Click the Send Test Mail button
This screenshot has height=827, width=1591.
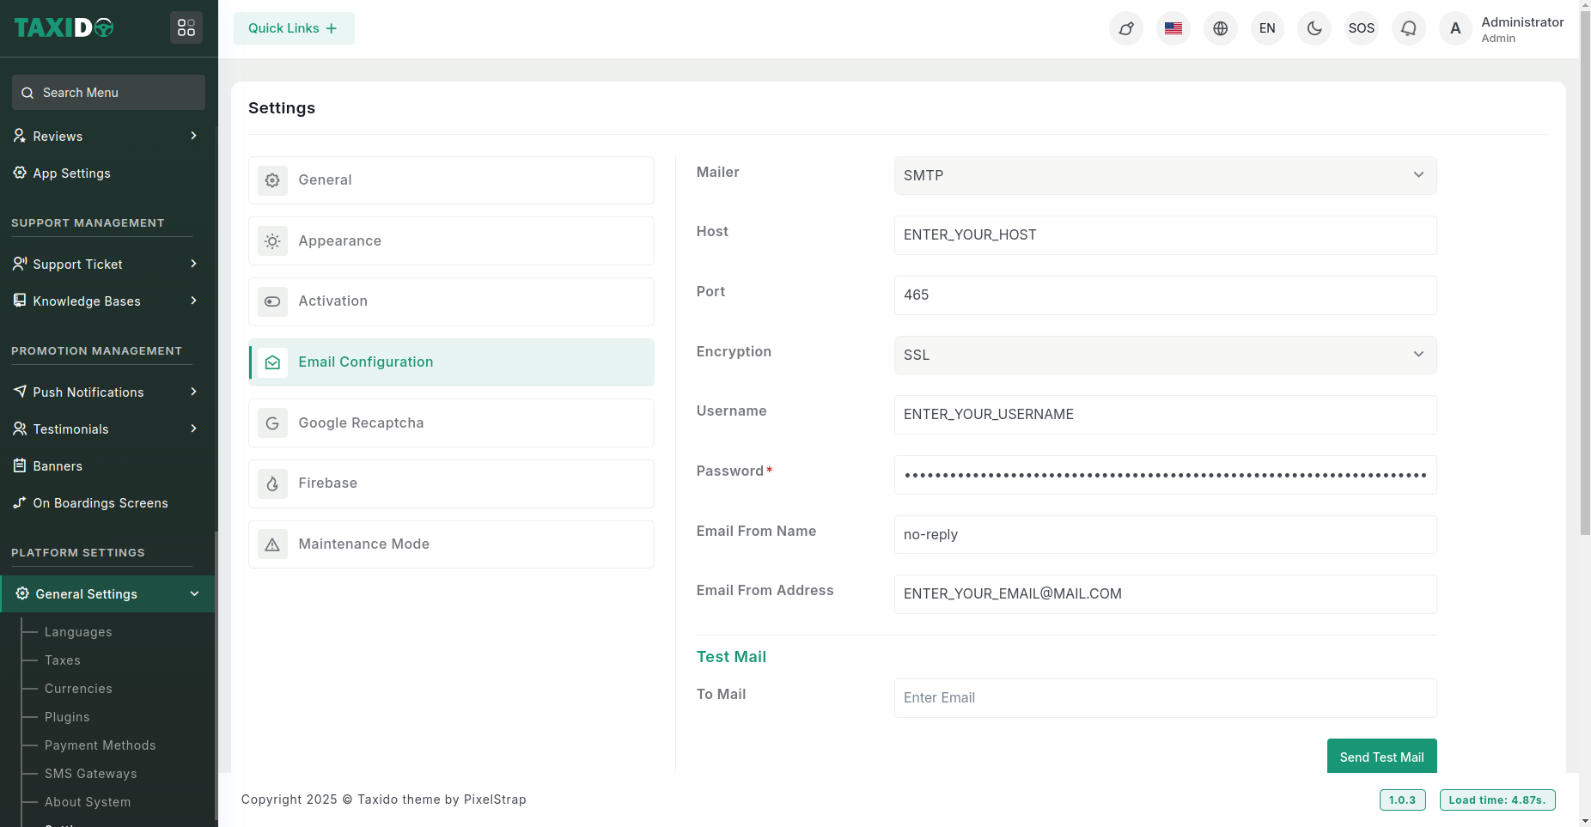(x=1381, y=757)
